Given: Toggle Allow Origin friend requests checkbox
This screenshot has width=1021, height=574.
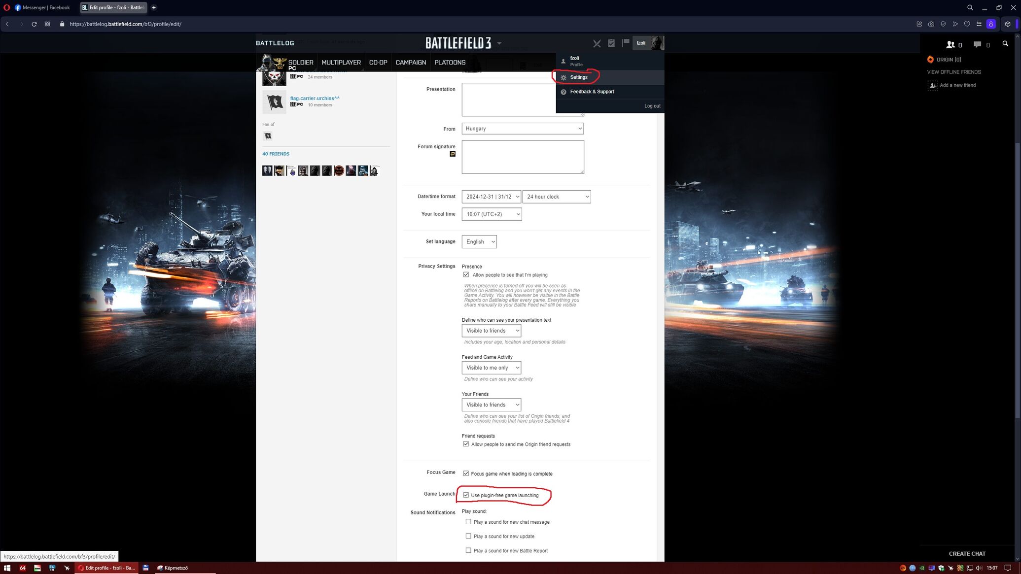Looking at the screenshot, I should pyautogui.click(x=466, y=444).
